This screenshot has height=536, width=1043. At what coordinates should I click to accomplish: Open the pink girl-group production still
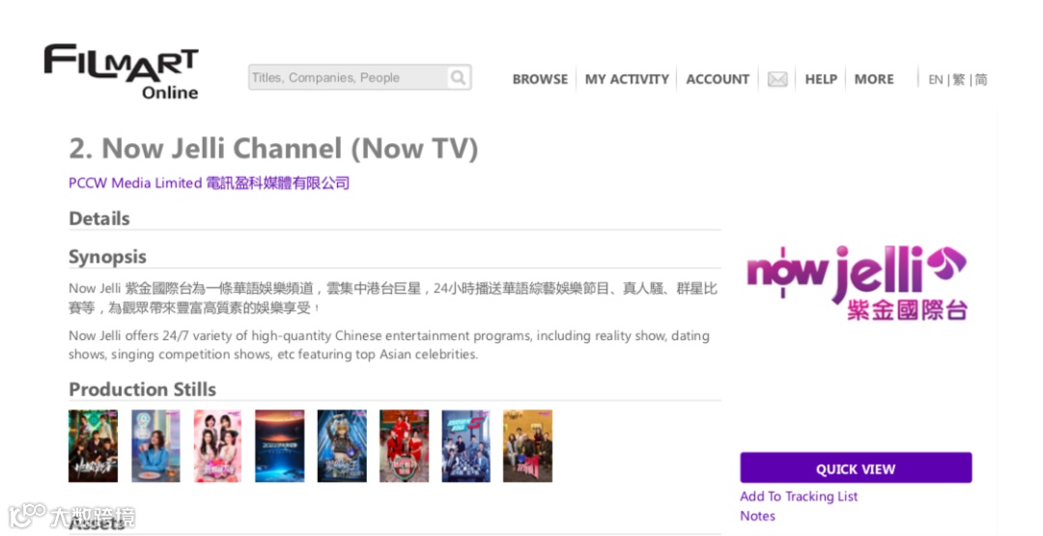pyautogui.click(x=217, y=445)
